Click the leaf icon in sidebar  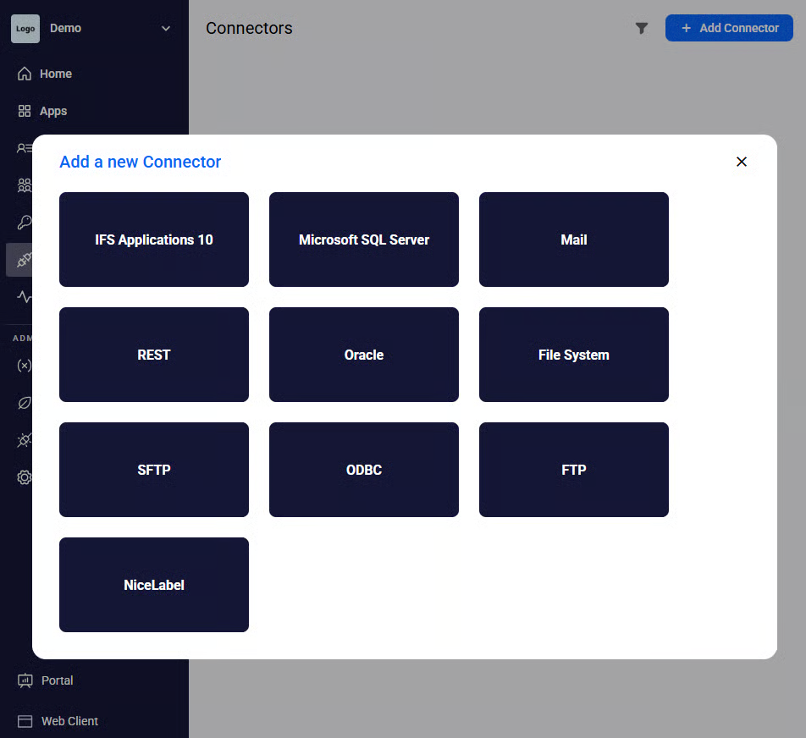[x=25, y=403]
